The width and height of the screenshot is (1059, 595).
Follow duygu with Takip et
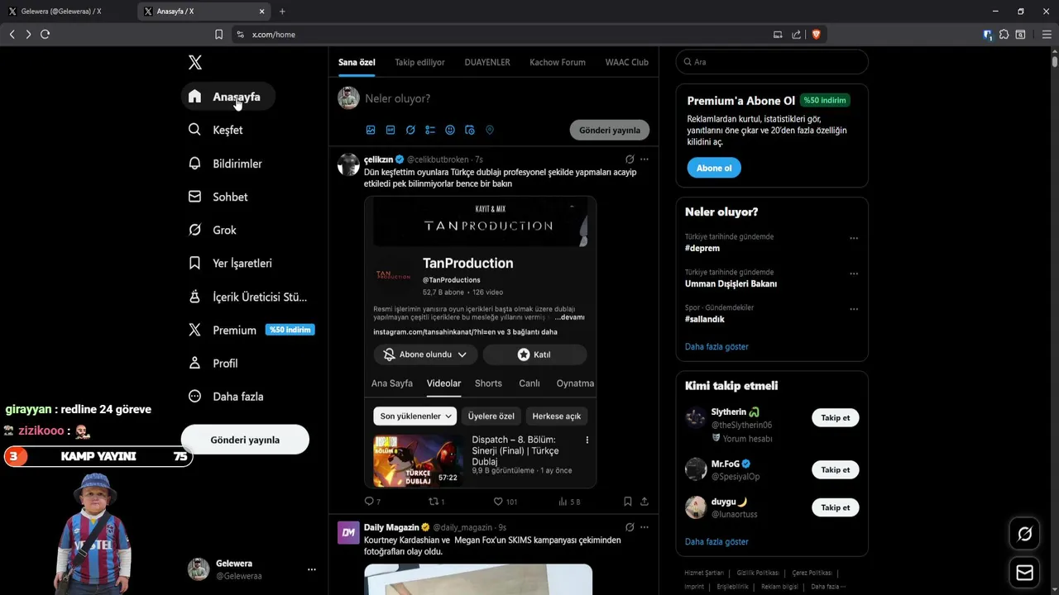(x=835, y=507)
